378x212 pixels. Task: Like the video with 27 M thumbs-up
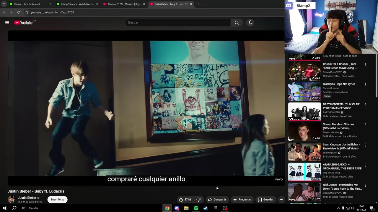click(x=185, y=199)
